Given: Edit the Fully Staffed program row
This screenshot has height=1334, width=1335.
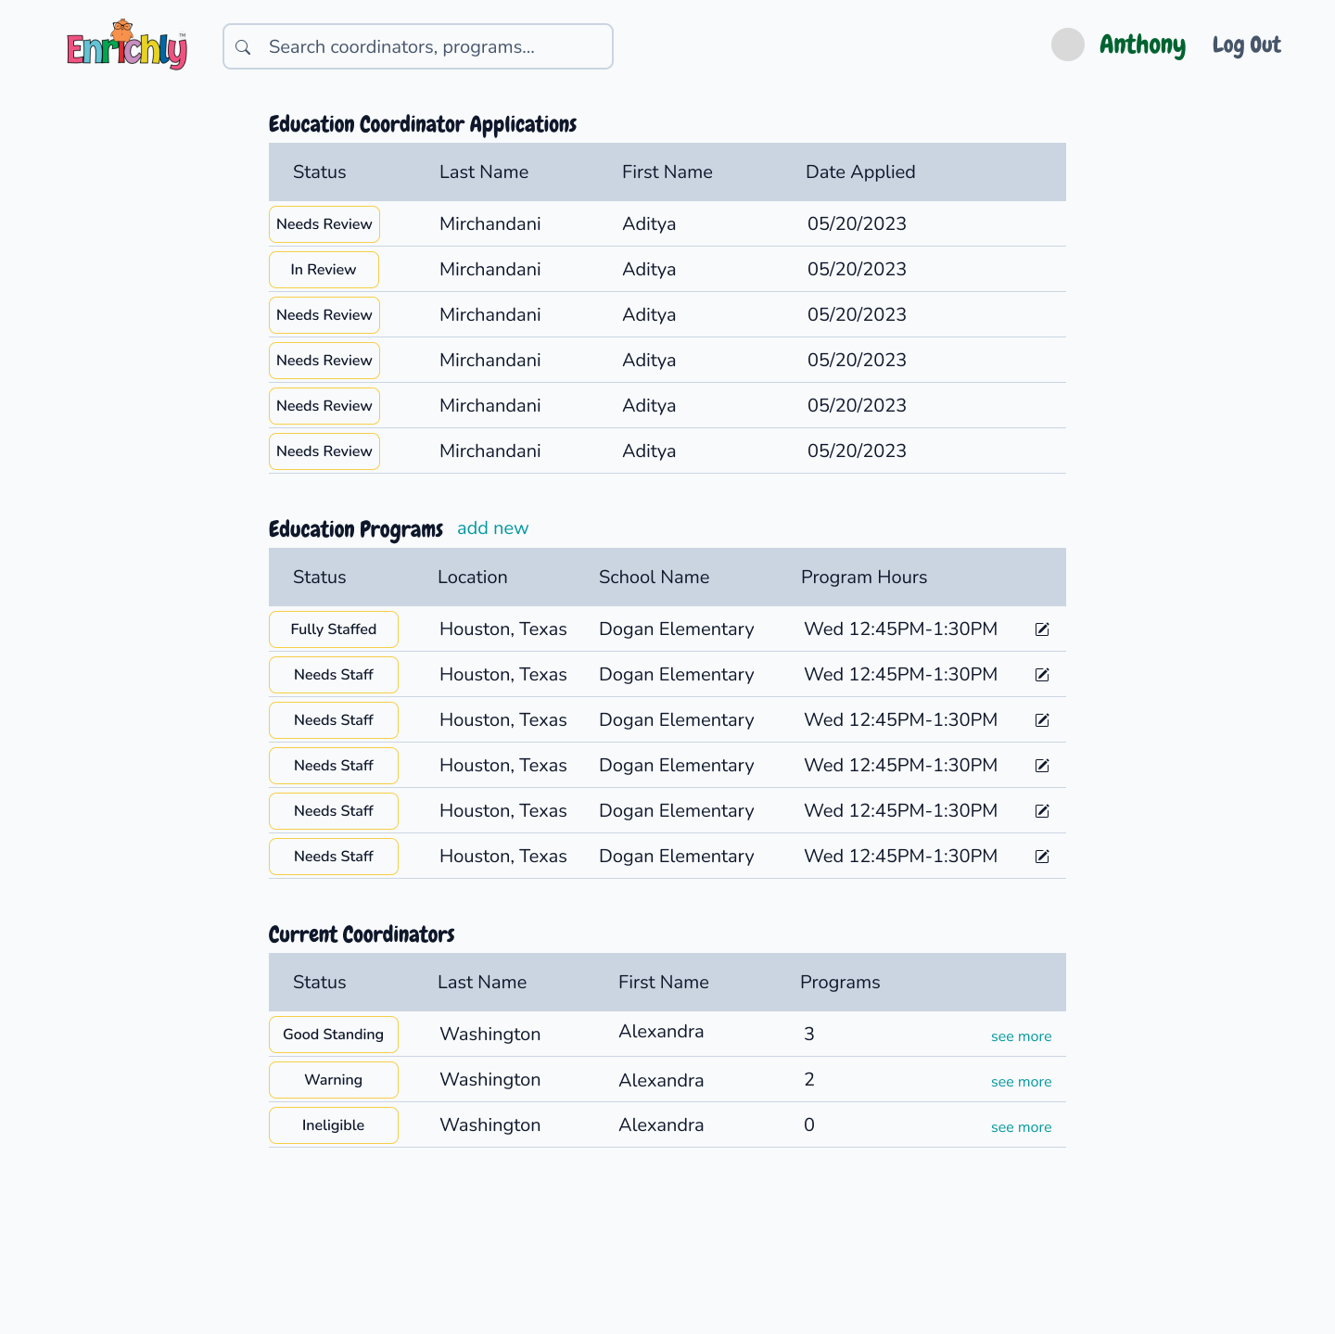Looking at the screenshot, I should (1042, 629).
